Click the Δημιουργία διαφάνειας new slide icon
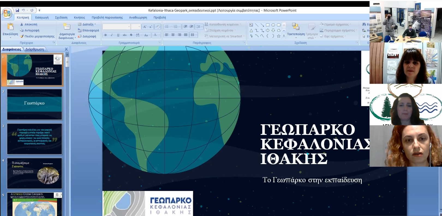The image size is (442, 216). coord(67,27)
